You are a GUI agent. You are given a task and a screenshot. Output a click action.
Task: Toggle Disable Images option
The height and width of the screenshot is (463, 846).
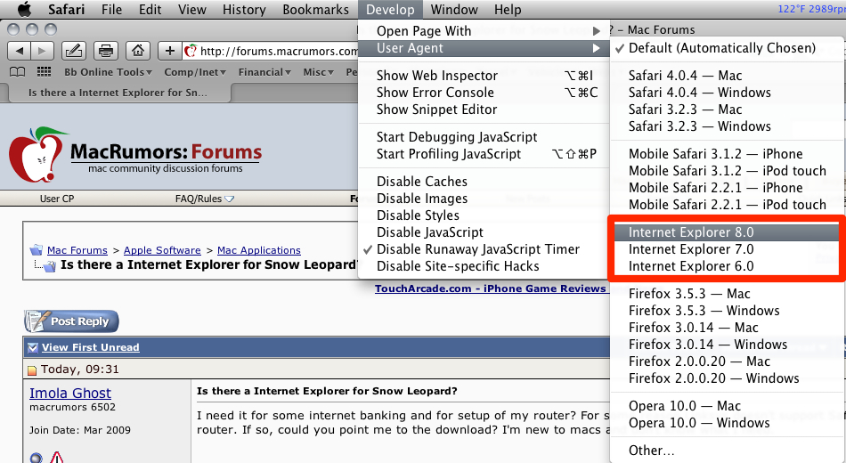click(x=484, y=199)
